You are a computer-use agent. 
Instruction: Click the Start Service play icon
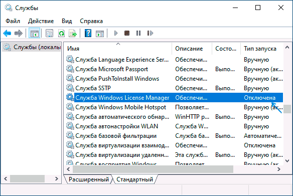pos(116,33)
